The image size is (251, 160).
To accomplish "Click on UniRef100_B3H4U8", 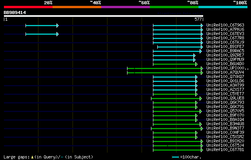I will click(225, 124).
